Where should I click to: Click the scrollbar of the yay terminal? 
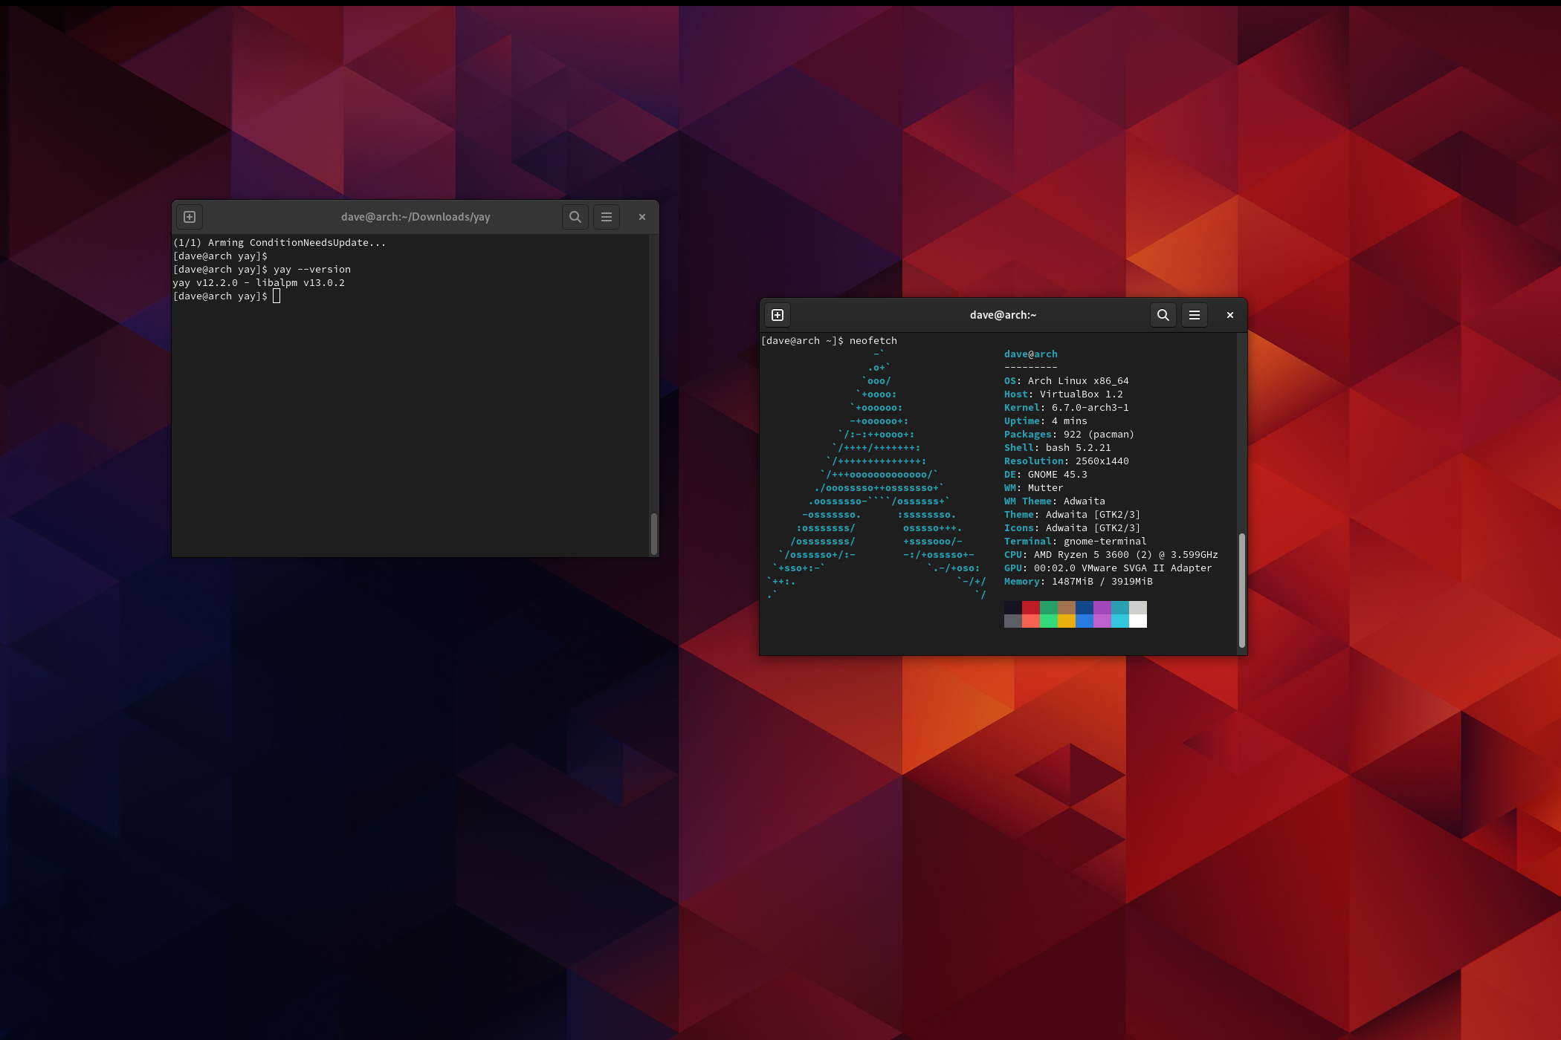653,533
